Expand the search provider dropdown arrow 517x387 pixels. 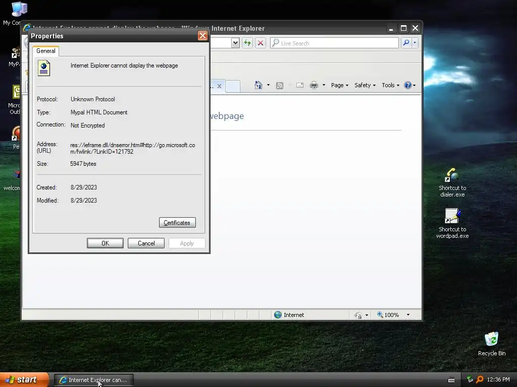[415, 42]
